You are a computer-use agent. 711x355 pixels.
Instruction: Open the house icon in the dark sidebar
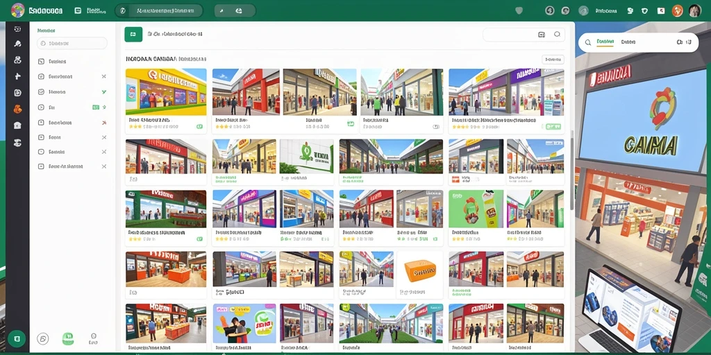(17, 125)
